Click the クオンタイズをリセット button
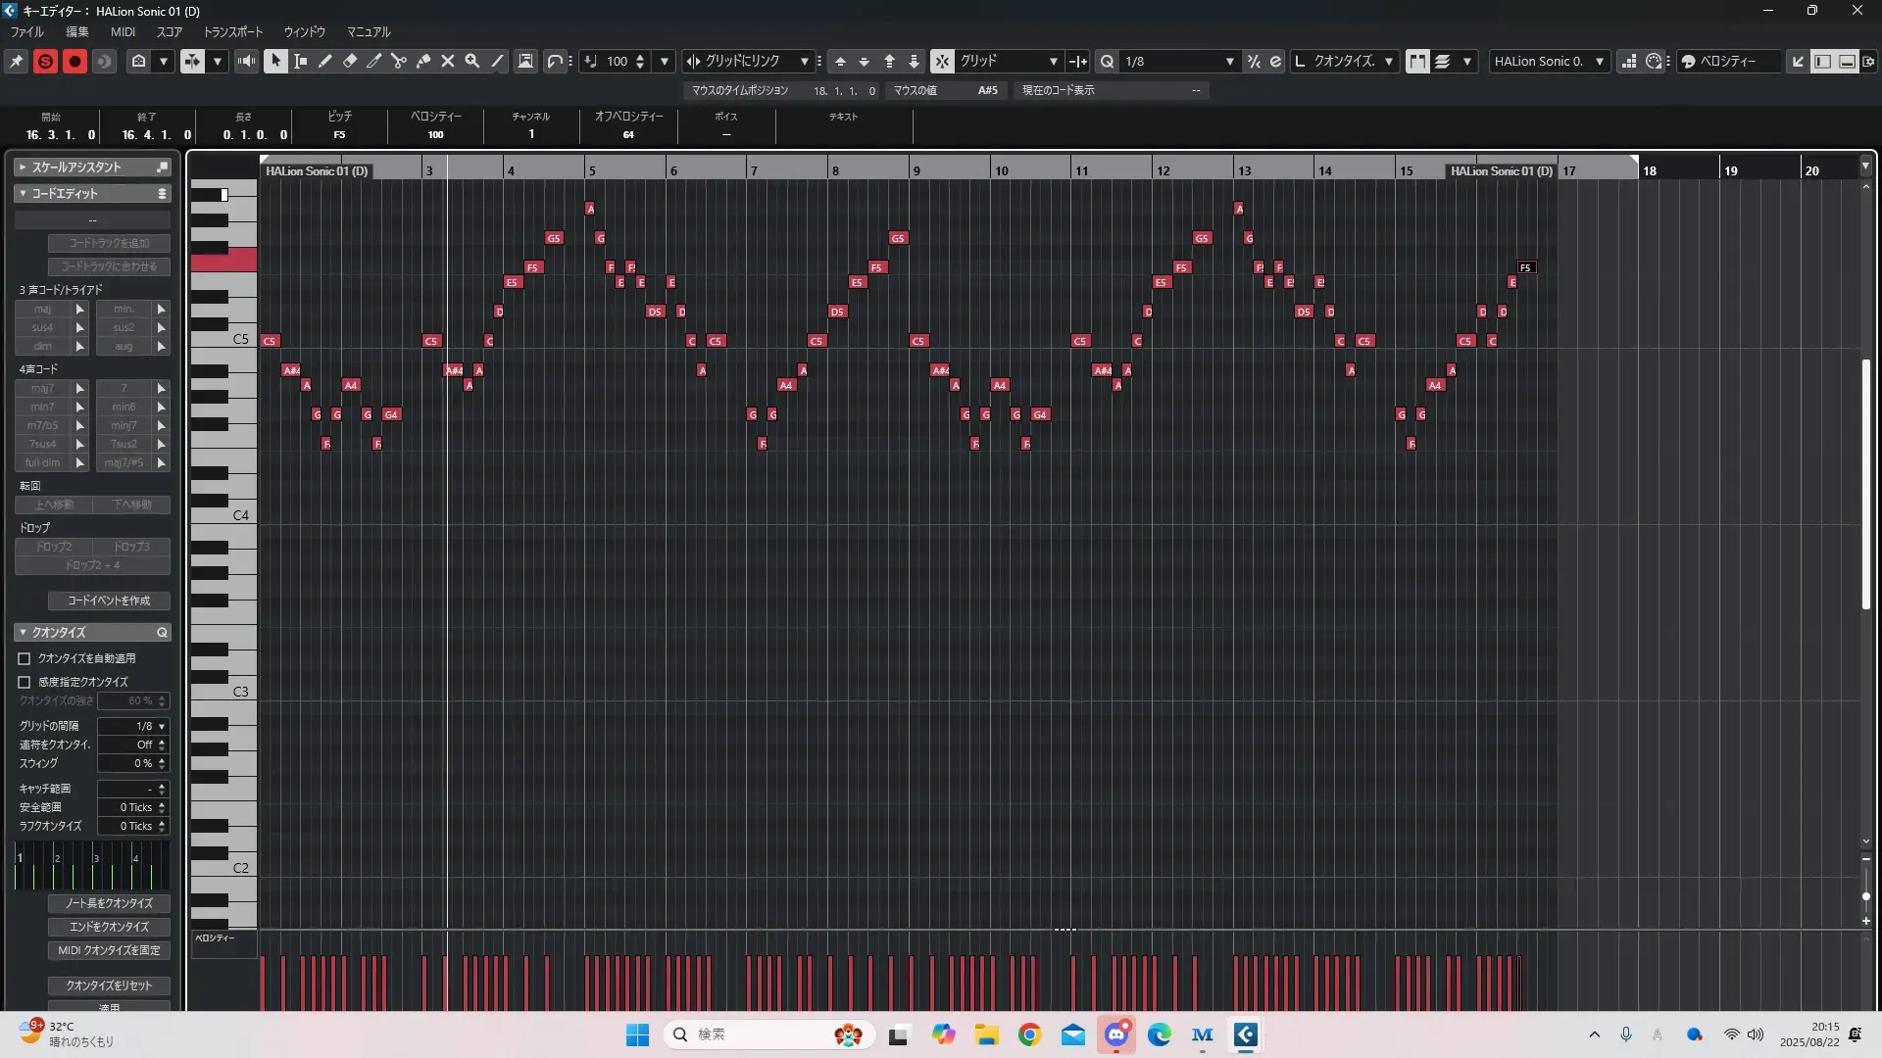The width and height of the screenshot is (1882, 1058). (109, 986)
